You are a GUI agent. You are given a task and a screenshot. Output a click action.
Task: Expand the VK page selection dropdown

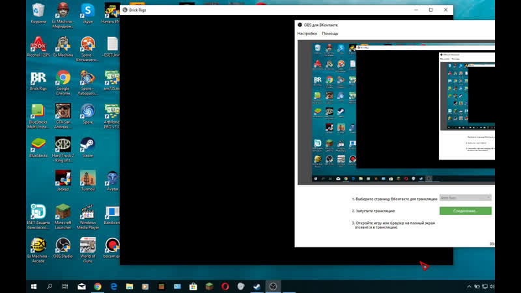[465, 198]
